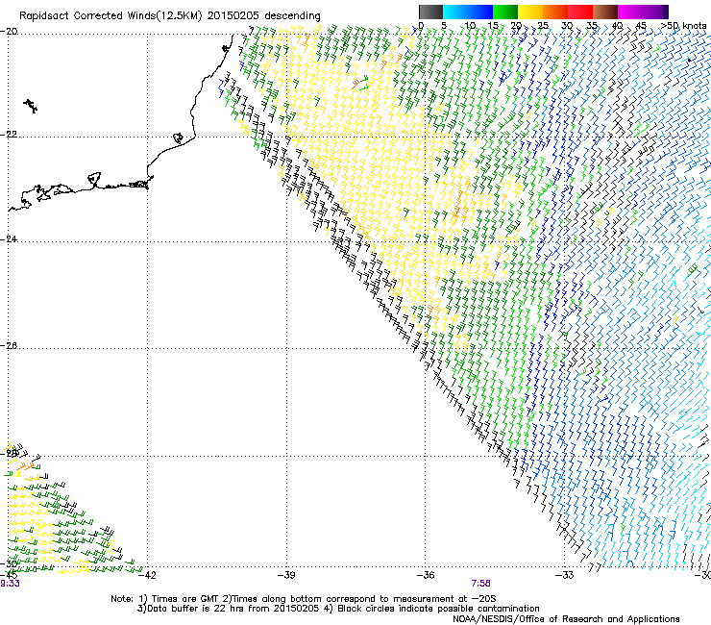
Task: Click the '45' legend scale label
Action: click(x=641, y=25)
